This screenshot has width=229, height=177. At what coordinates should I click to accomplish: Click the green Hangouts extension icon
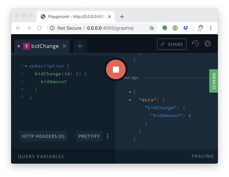click(x=165, y=28)
